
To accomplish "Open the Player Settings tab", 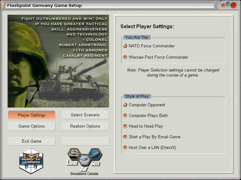I will pos(32,115).
